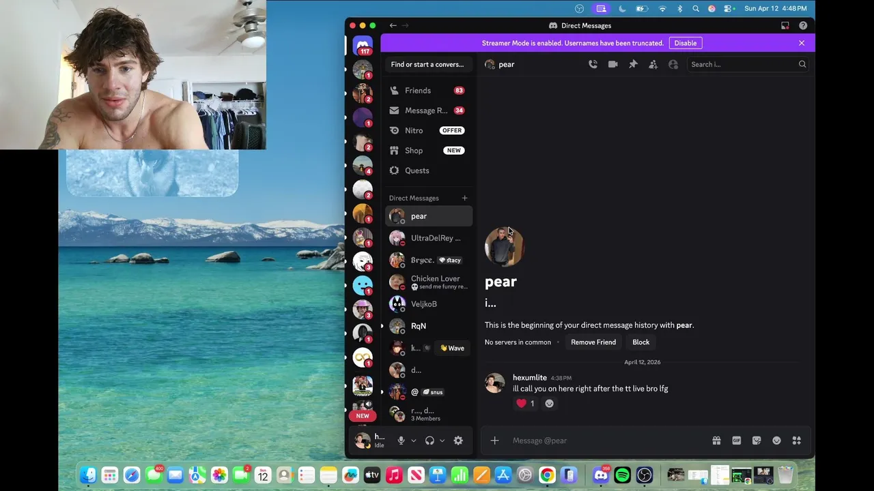Open OBS in the Dock

coord(645,475)
